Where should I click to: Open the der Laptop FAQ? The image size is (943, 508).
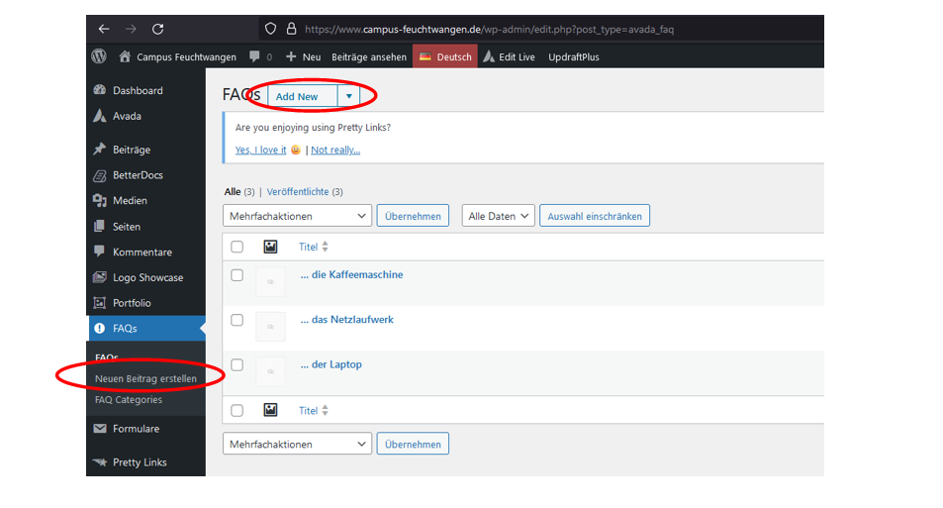tap(331, 364)
